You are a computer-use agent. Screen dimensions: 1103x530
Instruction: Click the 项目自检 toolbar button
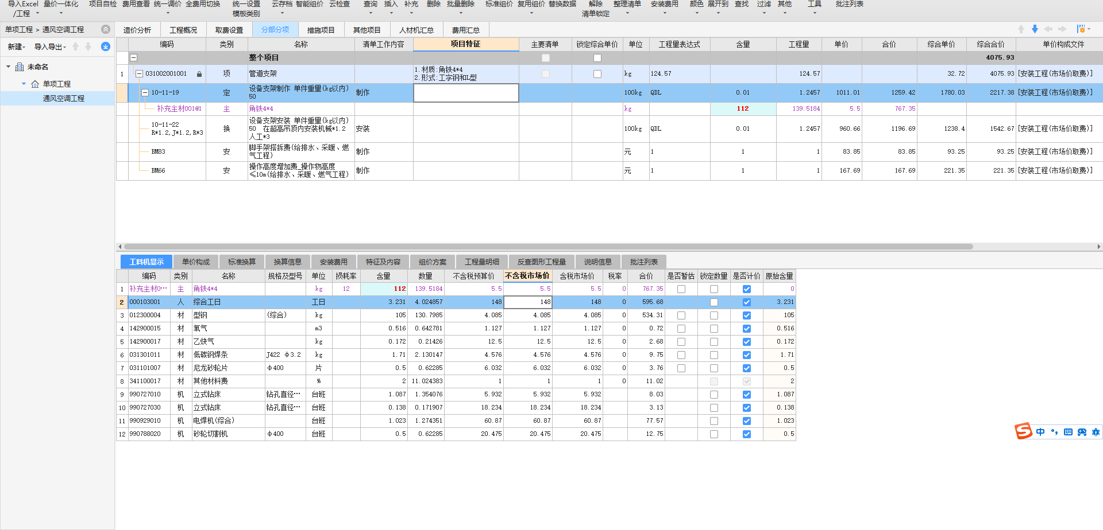click(x=103, y=5)
